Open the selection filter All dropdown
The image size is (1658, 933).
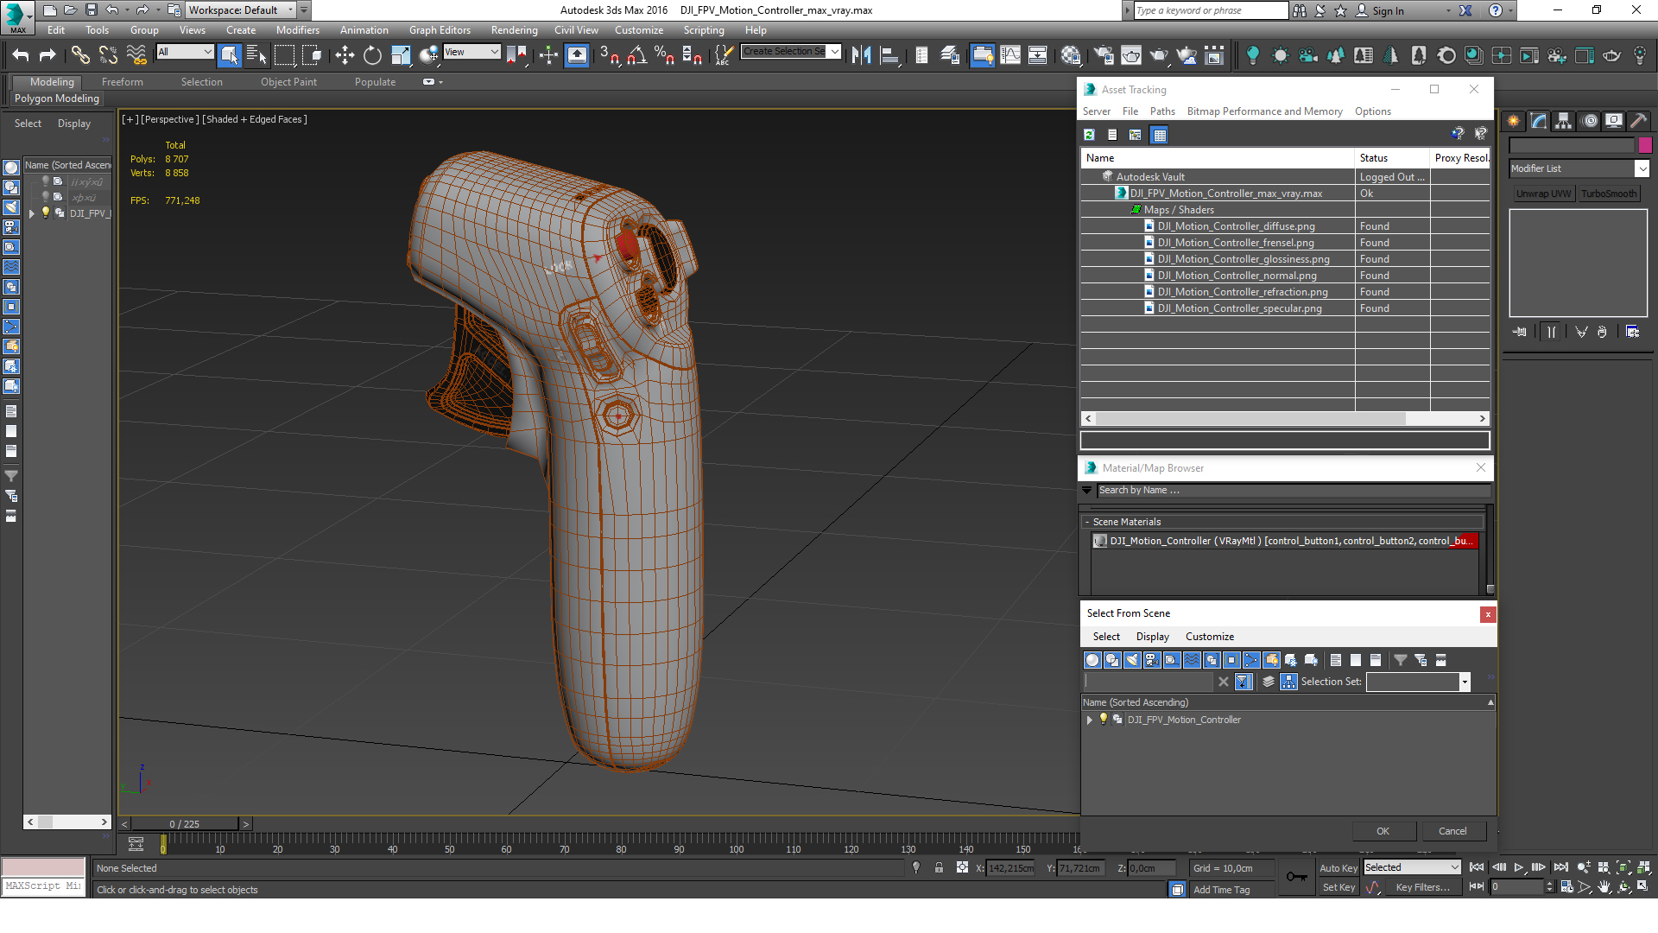click(x=185, y=52)
